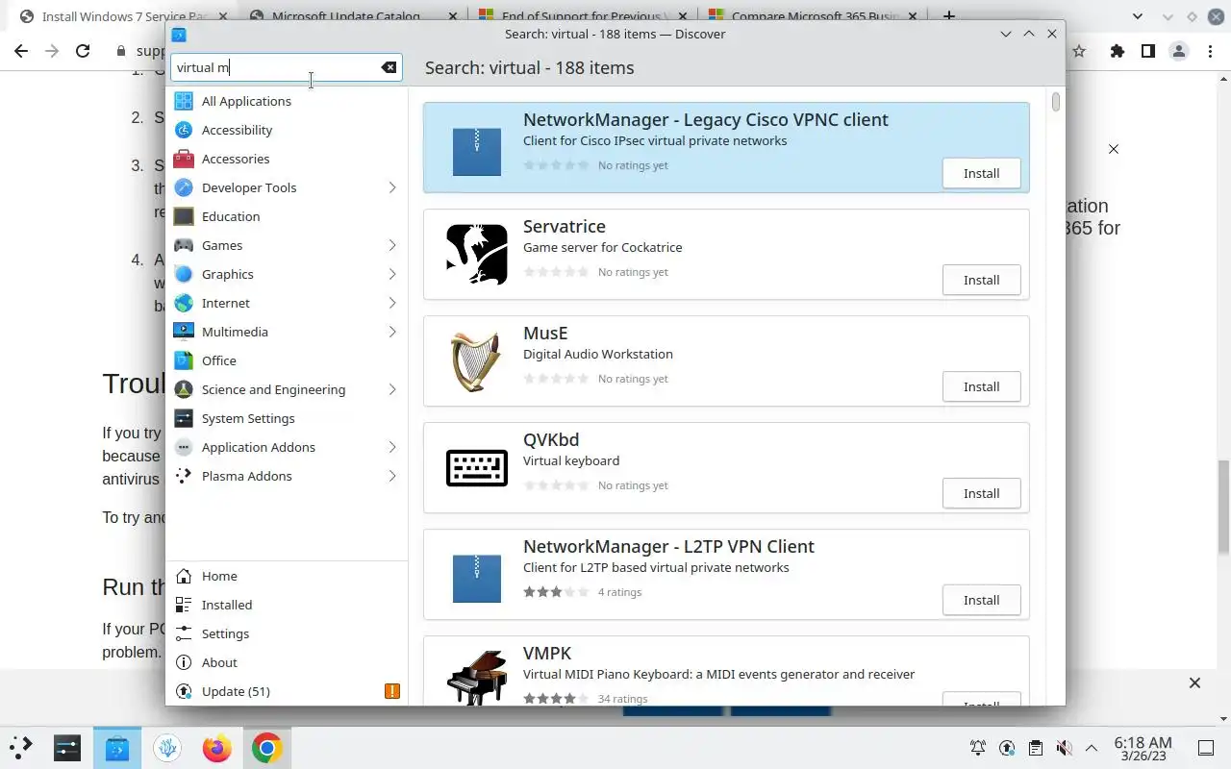This screenshot has height=769, width=1231.
Task: Open Update (51) icon
Action: pos(184,691)
